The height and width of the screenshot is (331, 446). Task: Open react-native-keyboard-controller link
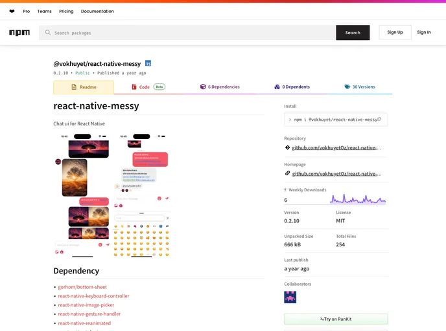pyautogui.click(x=93, y=296)
